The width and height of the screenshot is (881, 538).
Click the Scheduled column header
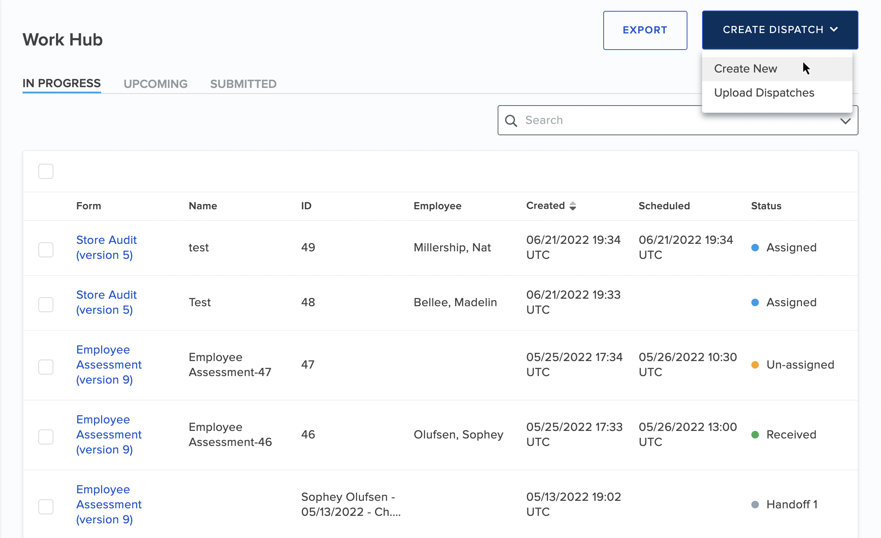[664, 206]
